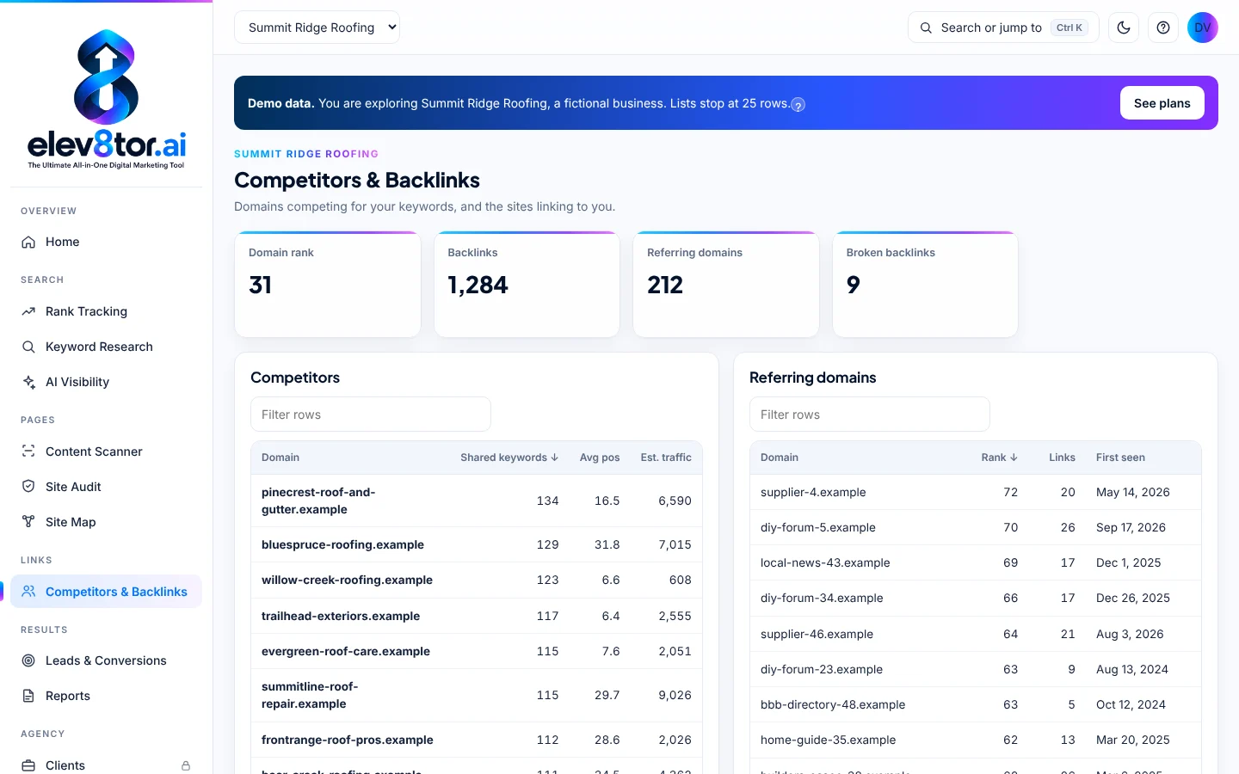Click the Referring domains 212 card
The height and width of the screenshot is (774, 1239).
726,285
